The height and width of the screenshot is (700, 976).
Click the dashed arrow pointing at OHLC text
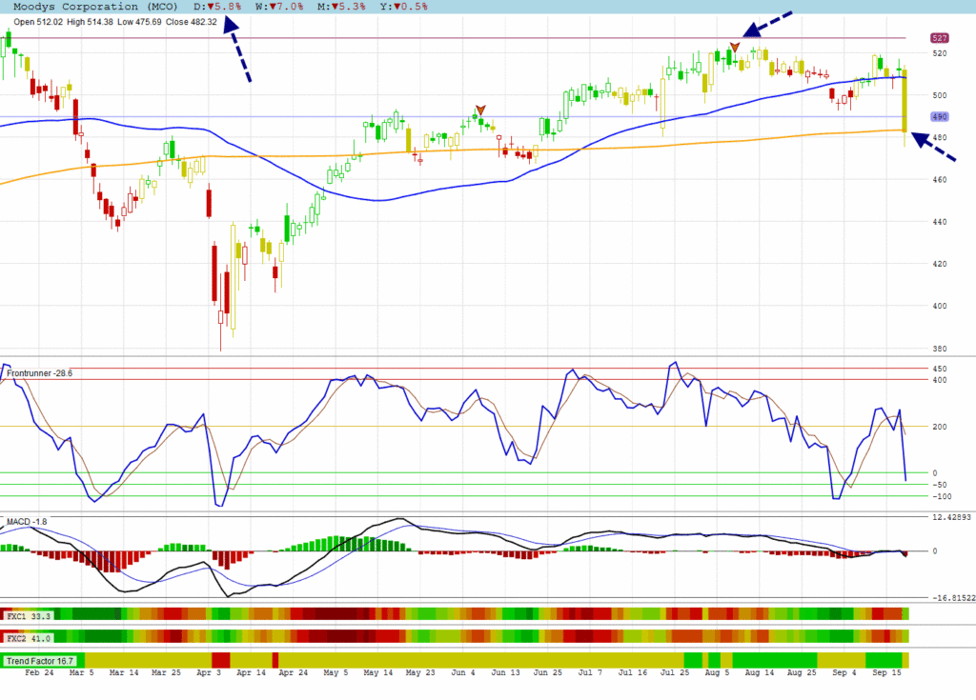point(237,54)
